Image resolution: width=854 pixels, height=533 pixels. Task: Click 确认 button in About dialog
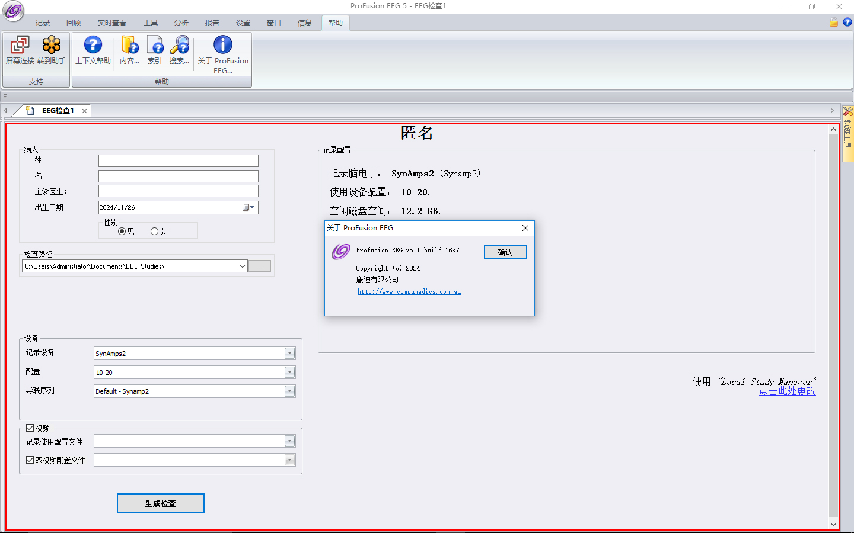click(x=505, y=252)
